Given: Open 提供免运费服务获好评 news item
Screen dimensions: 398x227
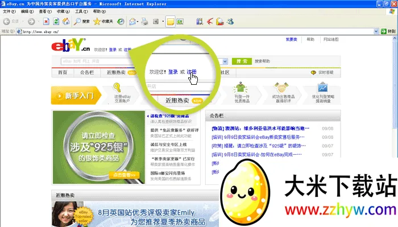Looking at the screenshot, I should (175, 130).
